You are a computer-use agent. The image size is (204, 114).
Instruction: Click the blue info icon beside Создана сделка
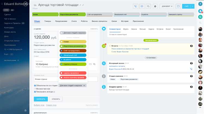tap(104, 87)
